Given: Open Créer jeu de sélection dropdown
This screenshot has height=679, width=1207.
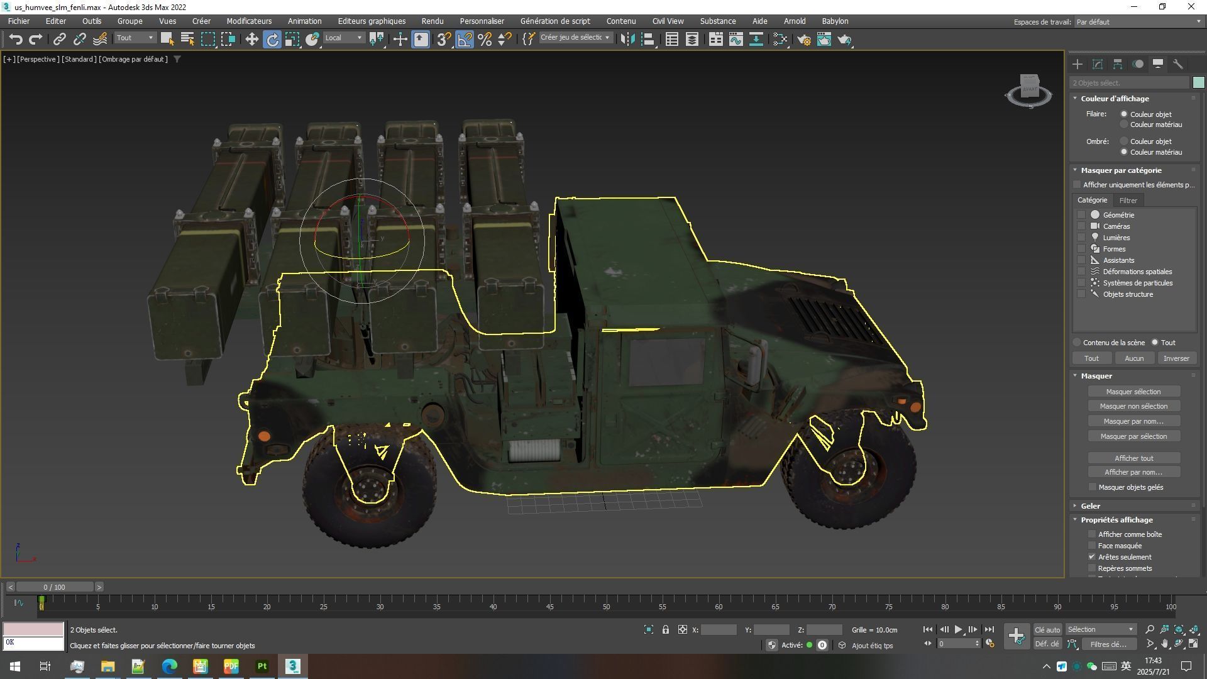Looking at the screenshot, I should tap(575, 38).
